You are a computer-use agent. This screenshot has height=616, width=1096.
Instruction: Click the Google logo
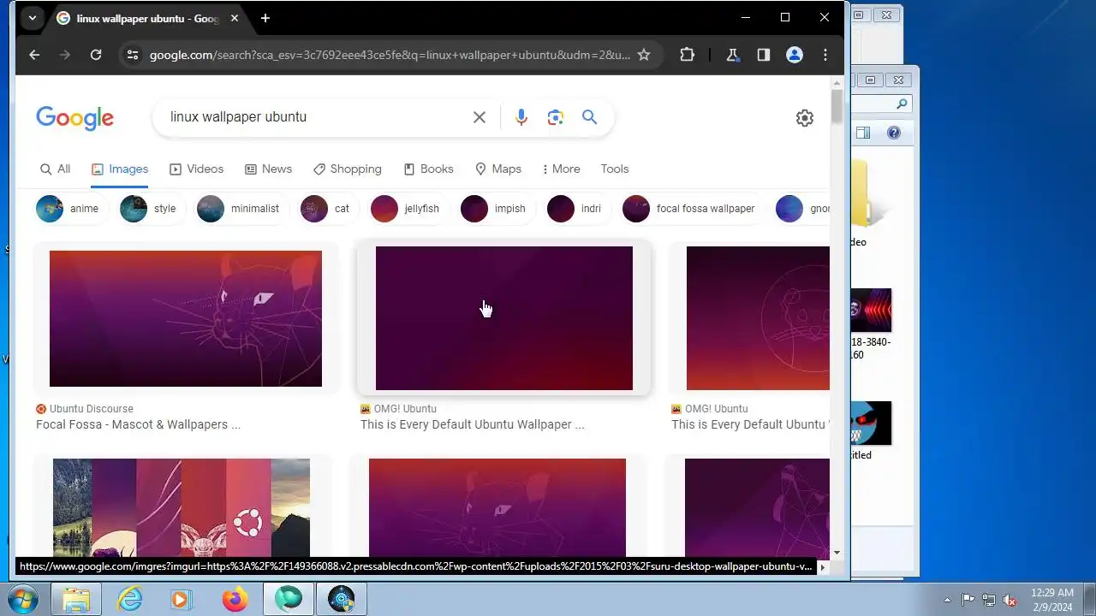point(74,118)
